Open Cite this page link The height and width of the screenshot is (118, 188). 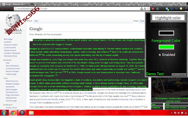pyautogui.click(x=11, y=101)
